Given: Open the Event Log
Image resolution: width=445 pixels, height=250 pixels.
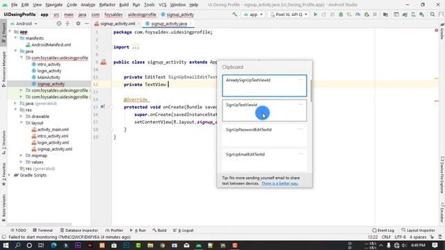Looking at the screenshot, I should (x=383, y=230).
